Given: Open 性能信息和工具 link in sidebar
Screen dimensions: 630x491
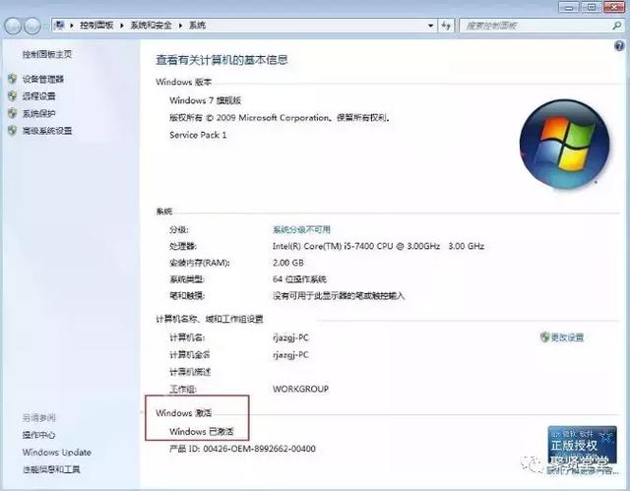Looking at the screenshot, I should pyautogui.click(x=51, y=469).
